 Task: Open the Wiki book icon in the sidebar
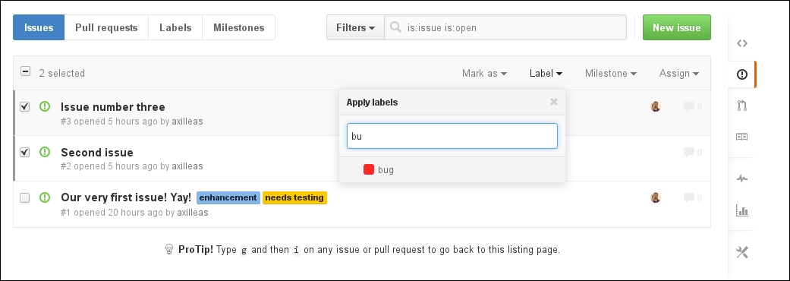point(741,137)
